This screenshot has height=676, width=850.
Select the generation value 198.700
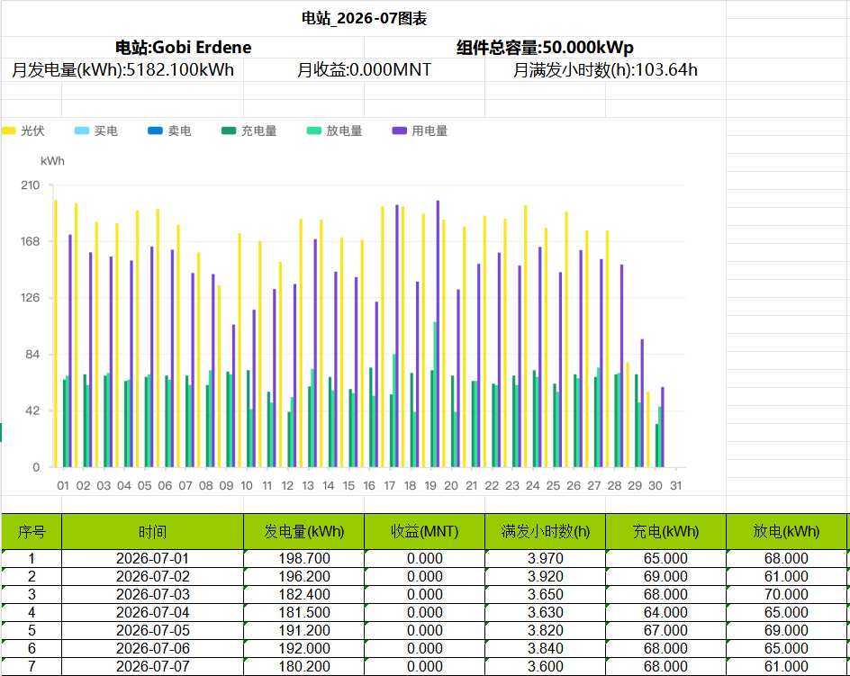pyautogui.click(x=304, y=558)
